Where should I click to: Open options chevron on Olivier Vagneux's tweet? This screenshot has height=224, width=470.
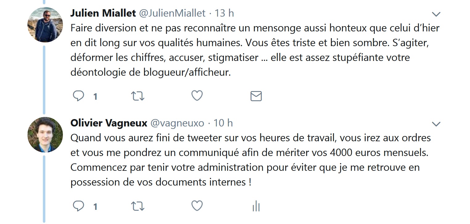click(436, 124)
